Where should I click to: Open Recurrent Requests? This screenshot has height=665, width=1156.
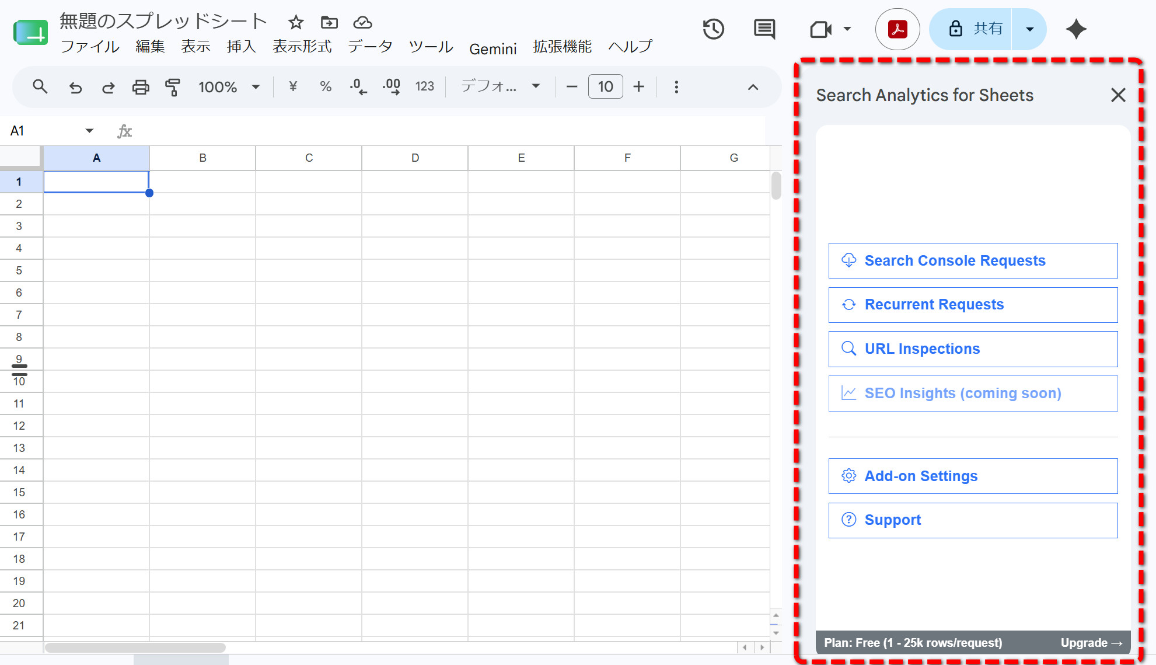[x=973, y=305]
